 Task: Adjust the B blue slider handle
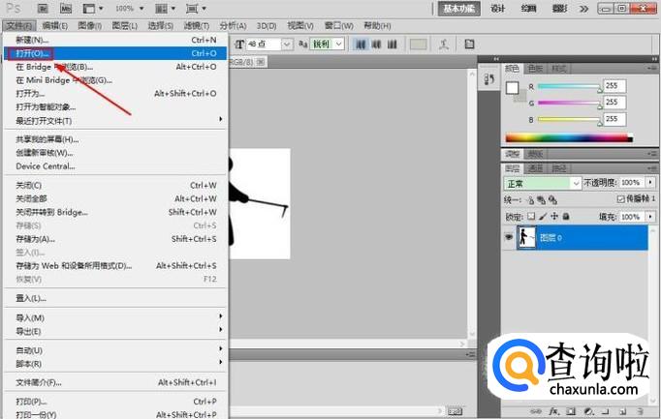(600, 123)
